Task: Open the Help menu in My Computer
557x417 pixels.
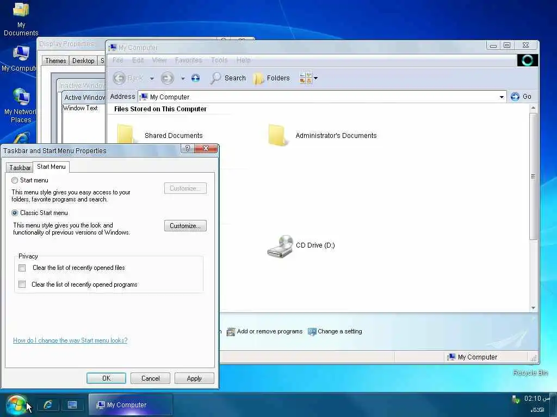Action: (243, 60)
